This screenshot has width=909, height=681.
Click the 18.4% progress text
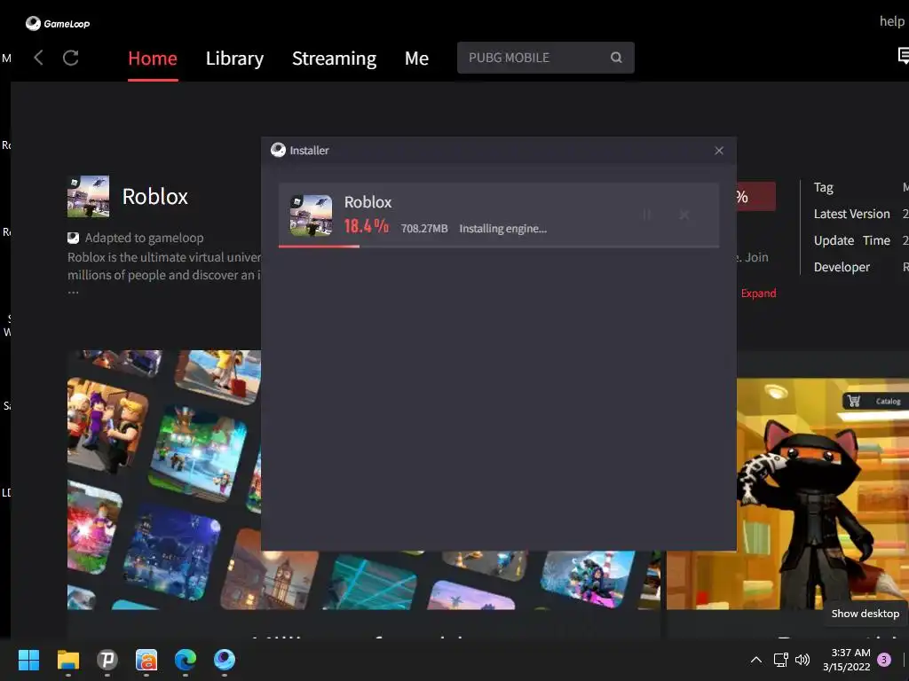(366, 226)
